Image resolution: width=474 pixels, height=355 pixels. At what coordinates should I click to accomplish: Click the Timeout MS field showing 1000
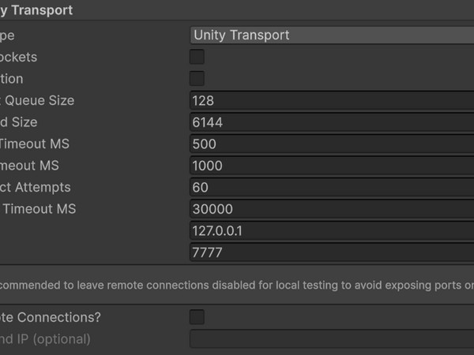coord(332,166)
